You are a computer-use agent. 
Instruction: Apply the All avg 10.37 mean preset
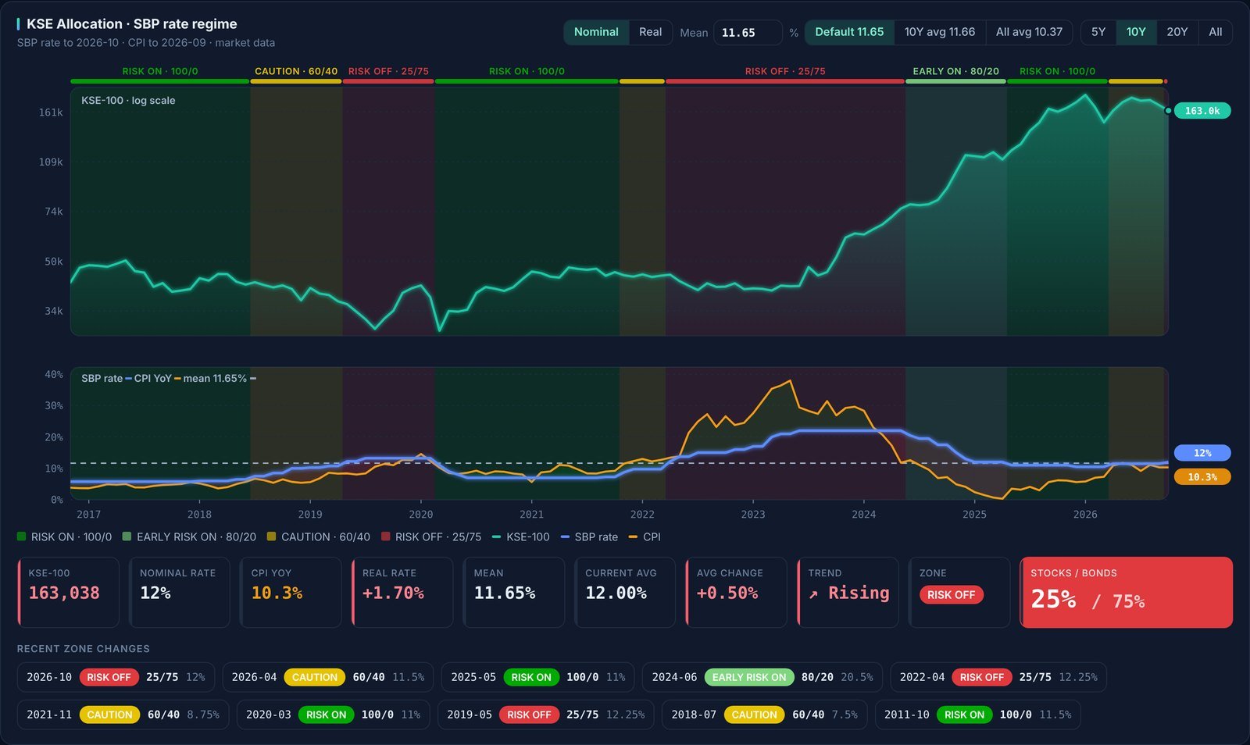click(1029, 32)
